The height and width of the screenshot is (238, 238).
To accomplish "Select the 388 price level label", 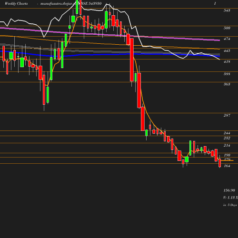I will pos(227,74).
